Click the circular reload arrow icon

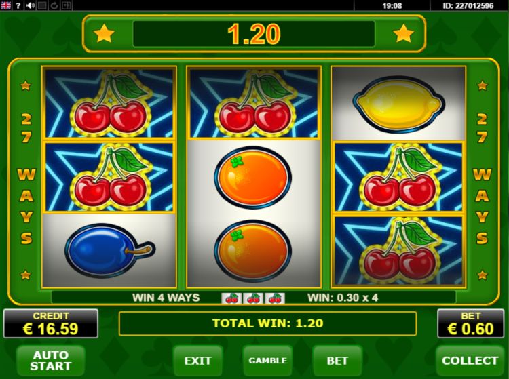pyautogui.click(x=54, y=5)
